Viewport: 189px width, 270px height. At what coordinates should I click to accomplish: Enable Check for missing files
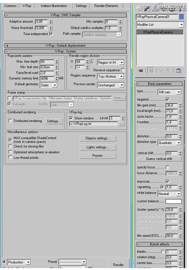click(10, 146)
